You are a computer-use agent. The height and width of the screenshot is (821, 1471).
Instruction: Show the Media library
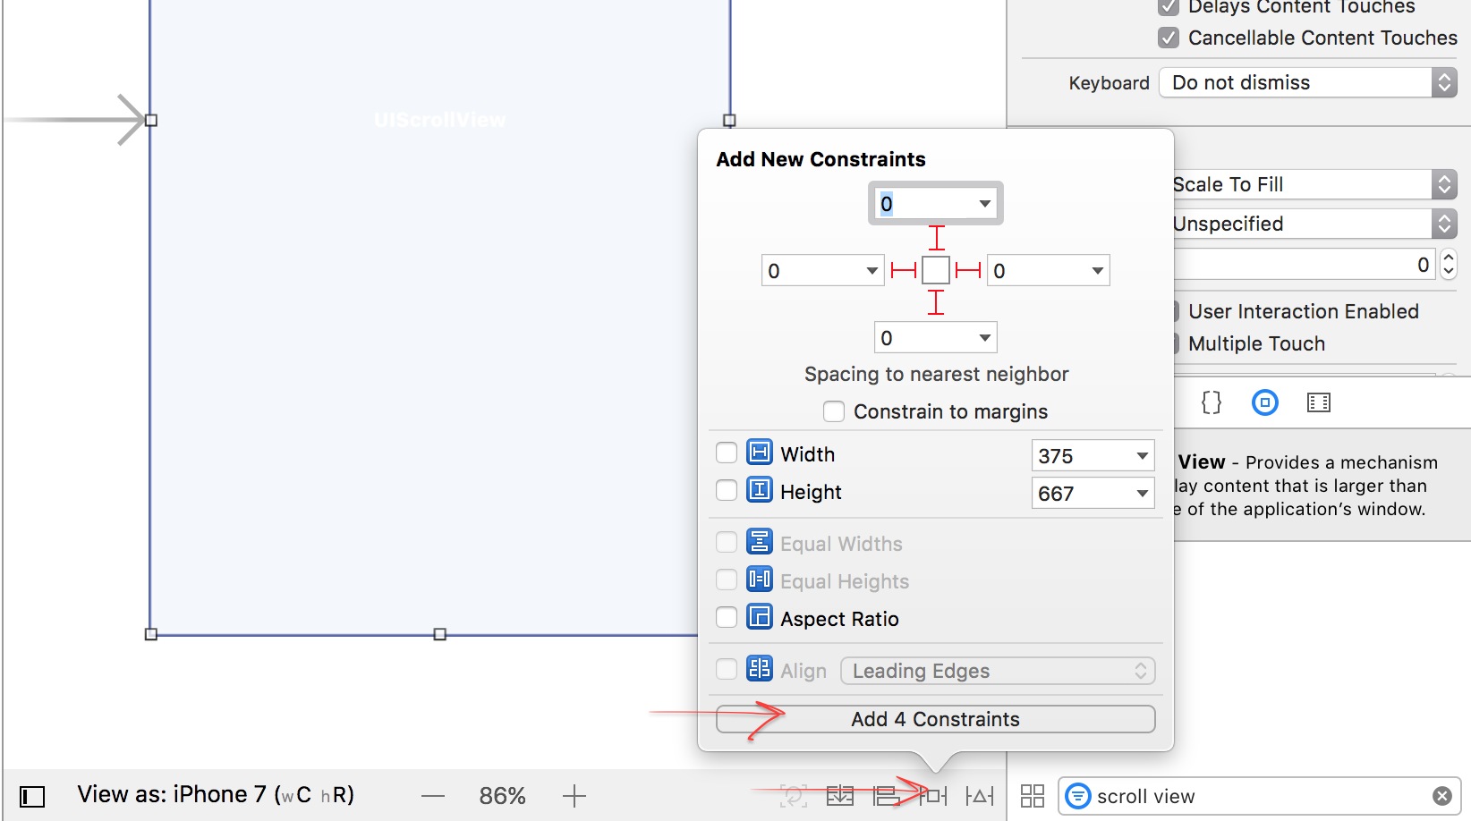(x=1318, y=402)
